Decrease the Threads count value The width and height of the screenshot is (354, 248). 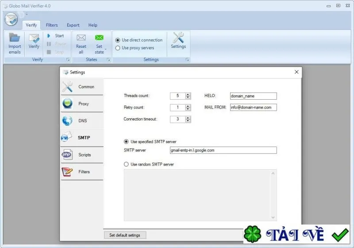pyautogui.click(x=188, y=97)
